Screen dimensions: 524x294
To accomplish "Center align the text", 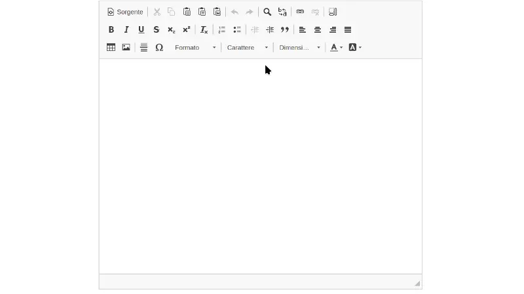I will tap(318, 29).
